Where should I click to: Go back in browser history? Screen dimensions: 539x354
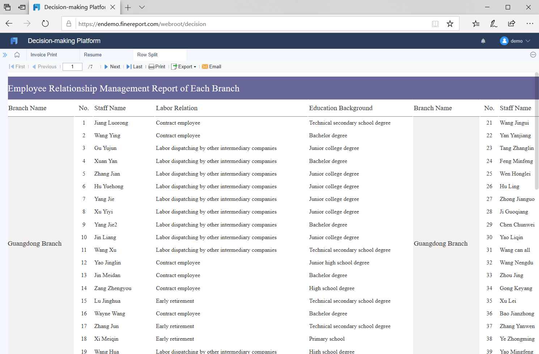[x=9, y=24]
